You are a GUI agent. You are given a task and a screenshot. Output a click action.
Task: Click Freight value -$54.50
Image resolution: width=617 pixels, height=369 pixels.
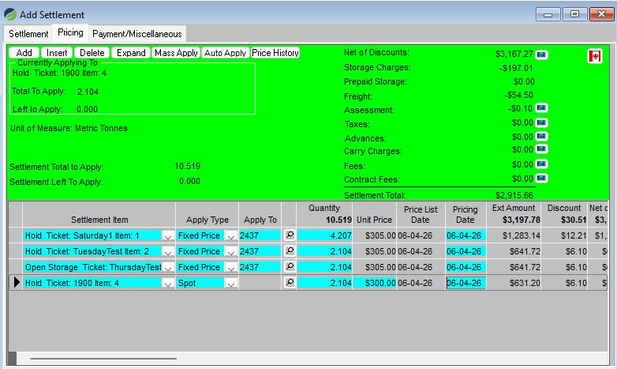coord(518,95)
